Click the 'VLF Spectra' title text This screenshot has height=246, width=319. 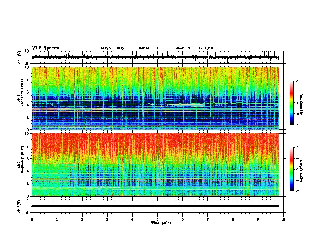[46, 48]
